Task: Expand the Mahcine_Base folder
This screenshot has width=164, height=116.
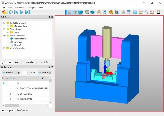Action: tap(8, 26)
